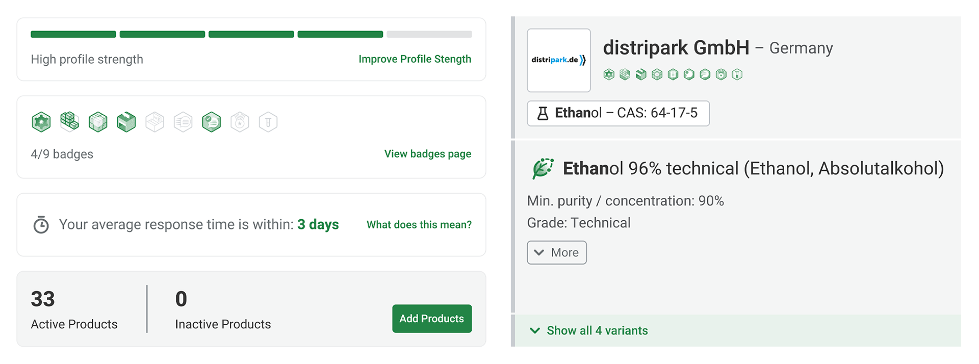Screen dimensions: 979x364
Task: Click the distripark.de company logo thumbnail
Action: tap(559, 60)
